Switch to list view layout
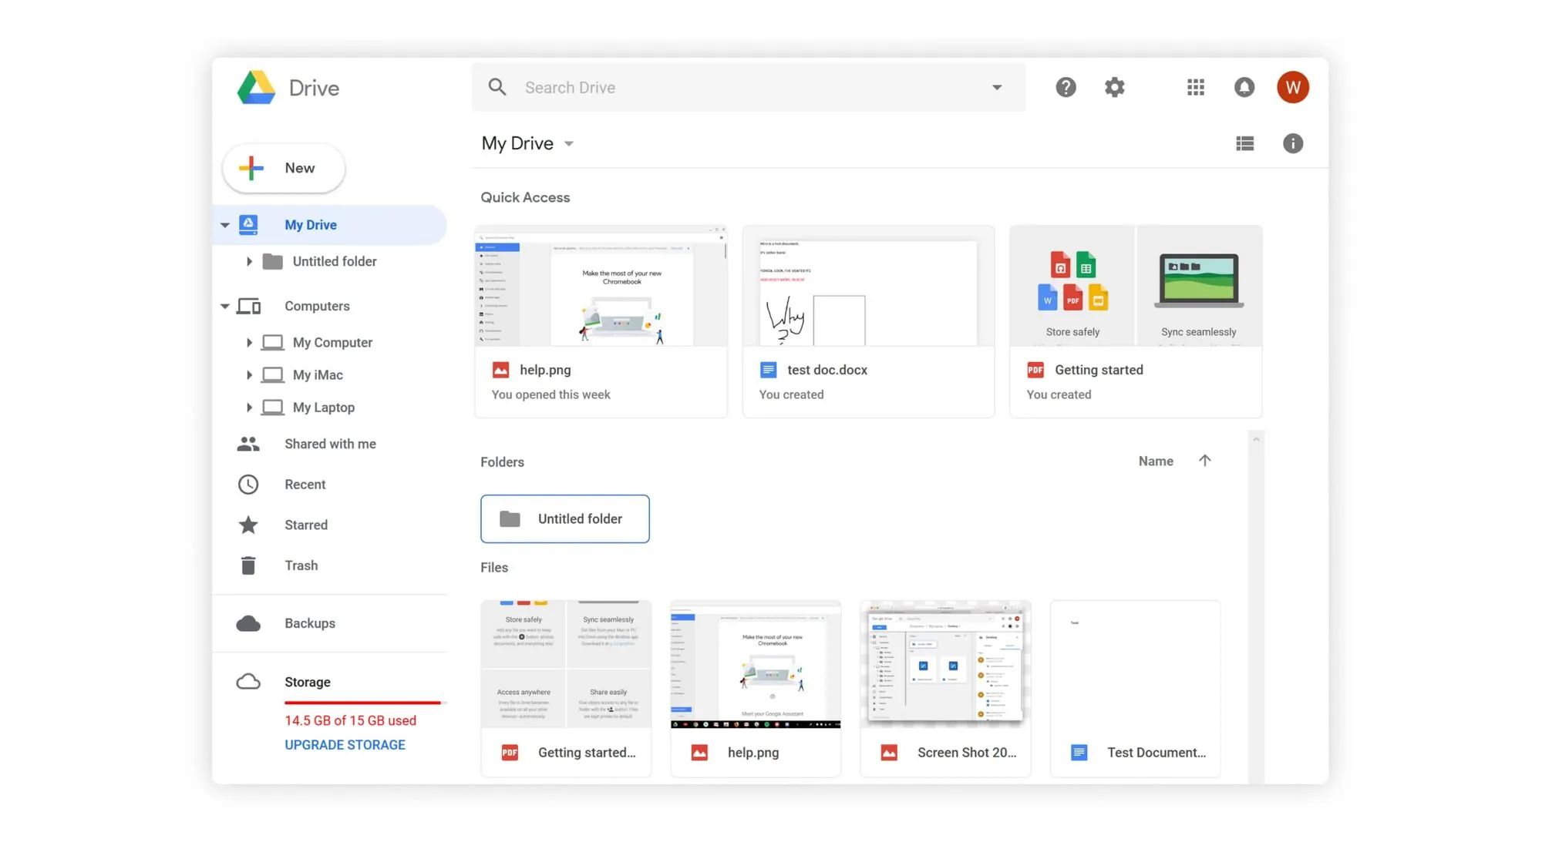This screenshot has height=842, width=1542. (x=1245, y=143)
